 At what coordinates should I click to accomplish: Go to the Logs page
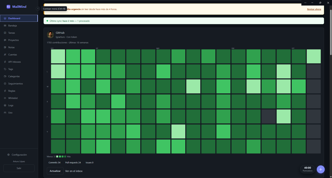(19, 105)
